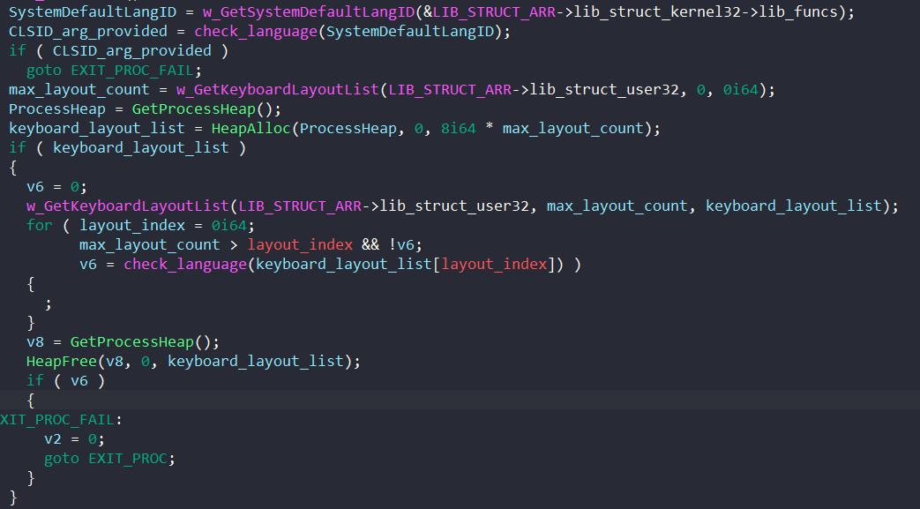Click GetProcessHeap call assigned to v8

pyautogui.click(x=132, y=341)
